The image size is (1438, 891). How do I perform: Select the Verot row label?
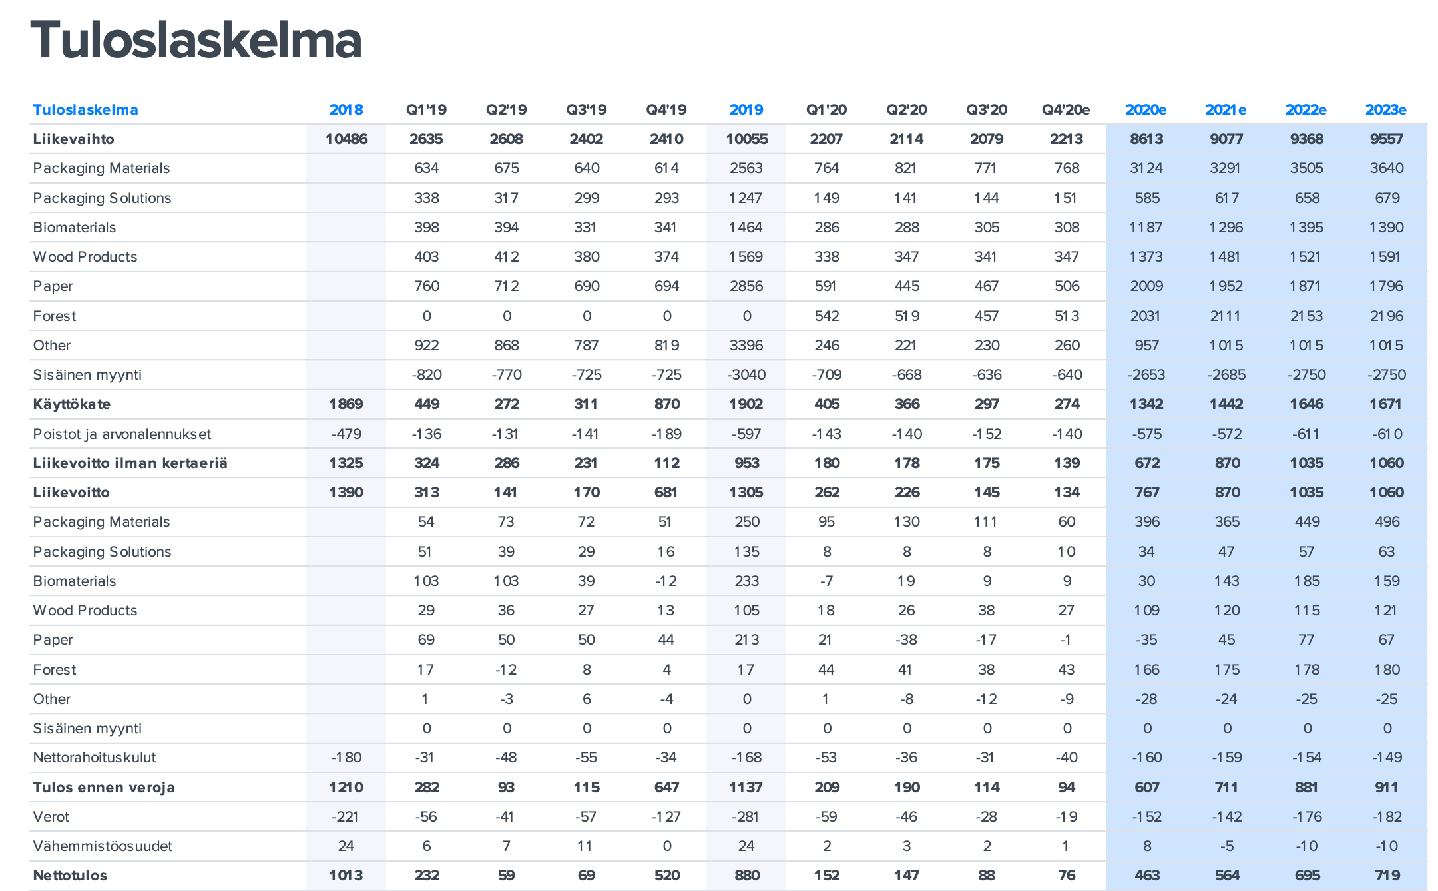(x=51, y=817)
